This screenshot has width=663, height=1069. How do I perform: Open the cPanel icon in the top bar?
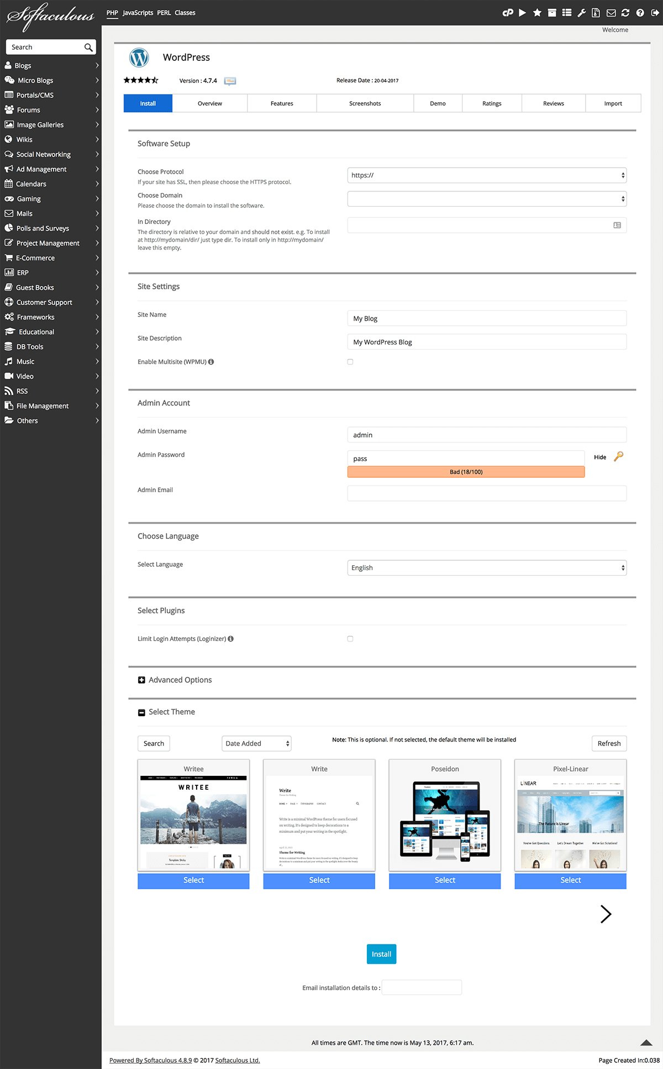coord(508,13)
